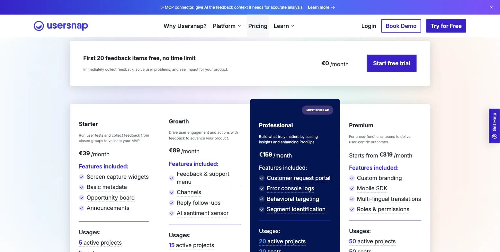
Task: Click the Professional plan heading
Action: [x=276, y=125]
